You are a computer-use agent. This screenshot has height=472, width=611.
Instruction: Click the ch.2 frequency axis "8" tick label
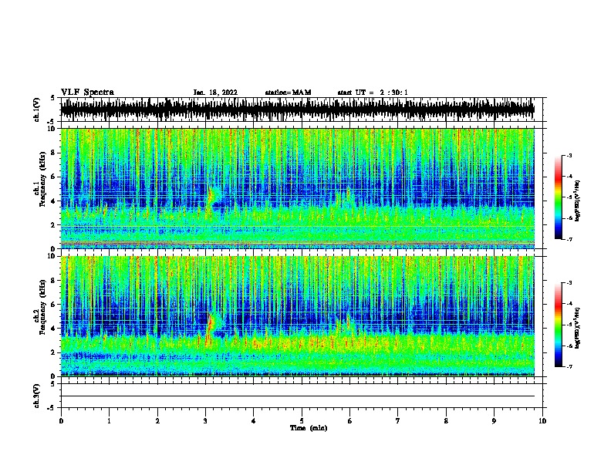coord(54,281)
